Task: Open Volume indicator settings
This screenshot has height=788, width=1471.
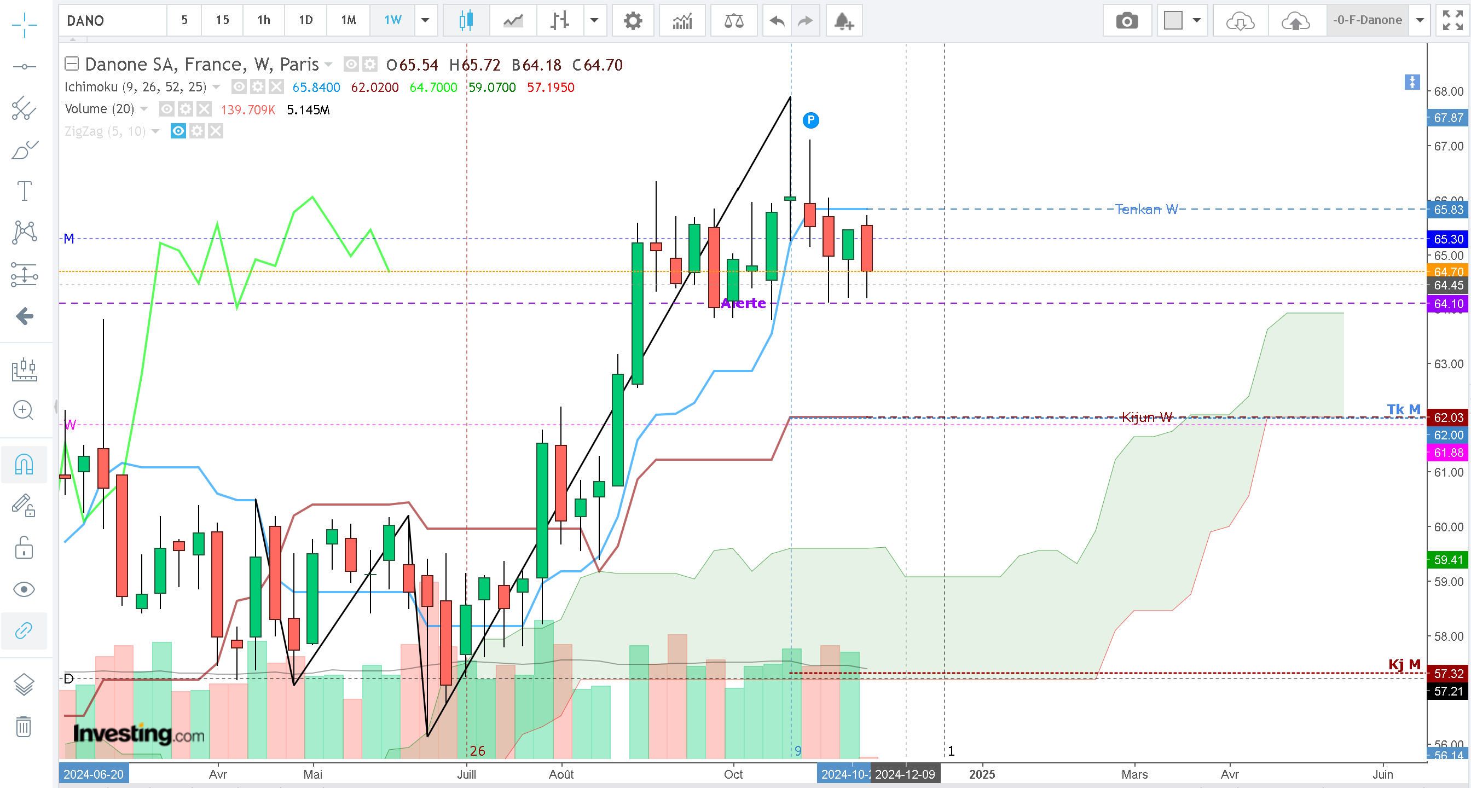Action: 185,109
